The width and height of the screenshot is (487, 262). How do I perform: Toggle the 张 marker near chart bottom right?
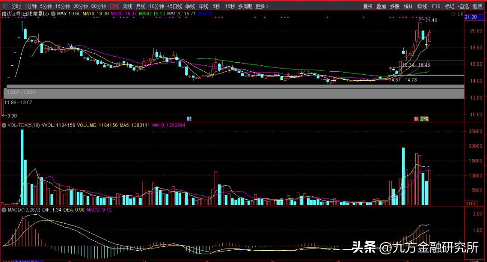click(415, 119)
